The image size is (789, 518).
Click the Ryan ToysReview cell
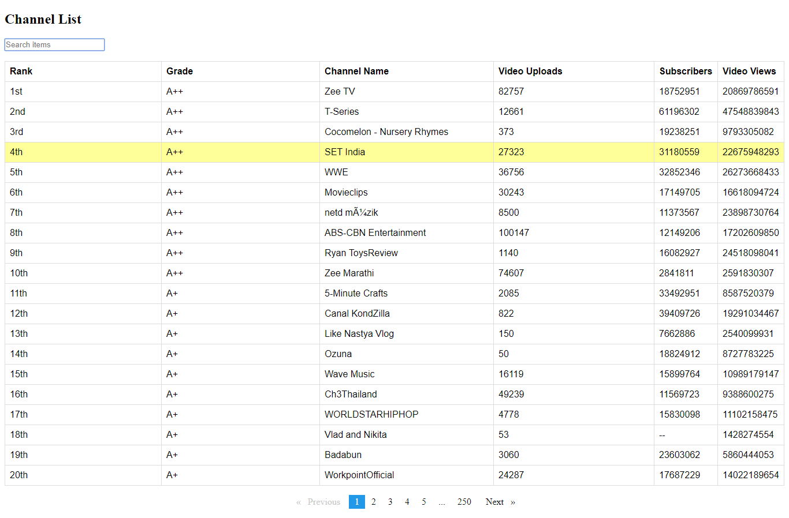[x=407, y=253]
